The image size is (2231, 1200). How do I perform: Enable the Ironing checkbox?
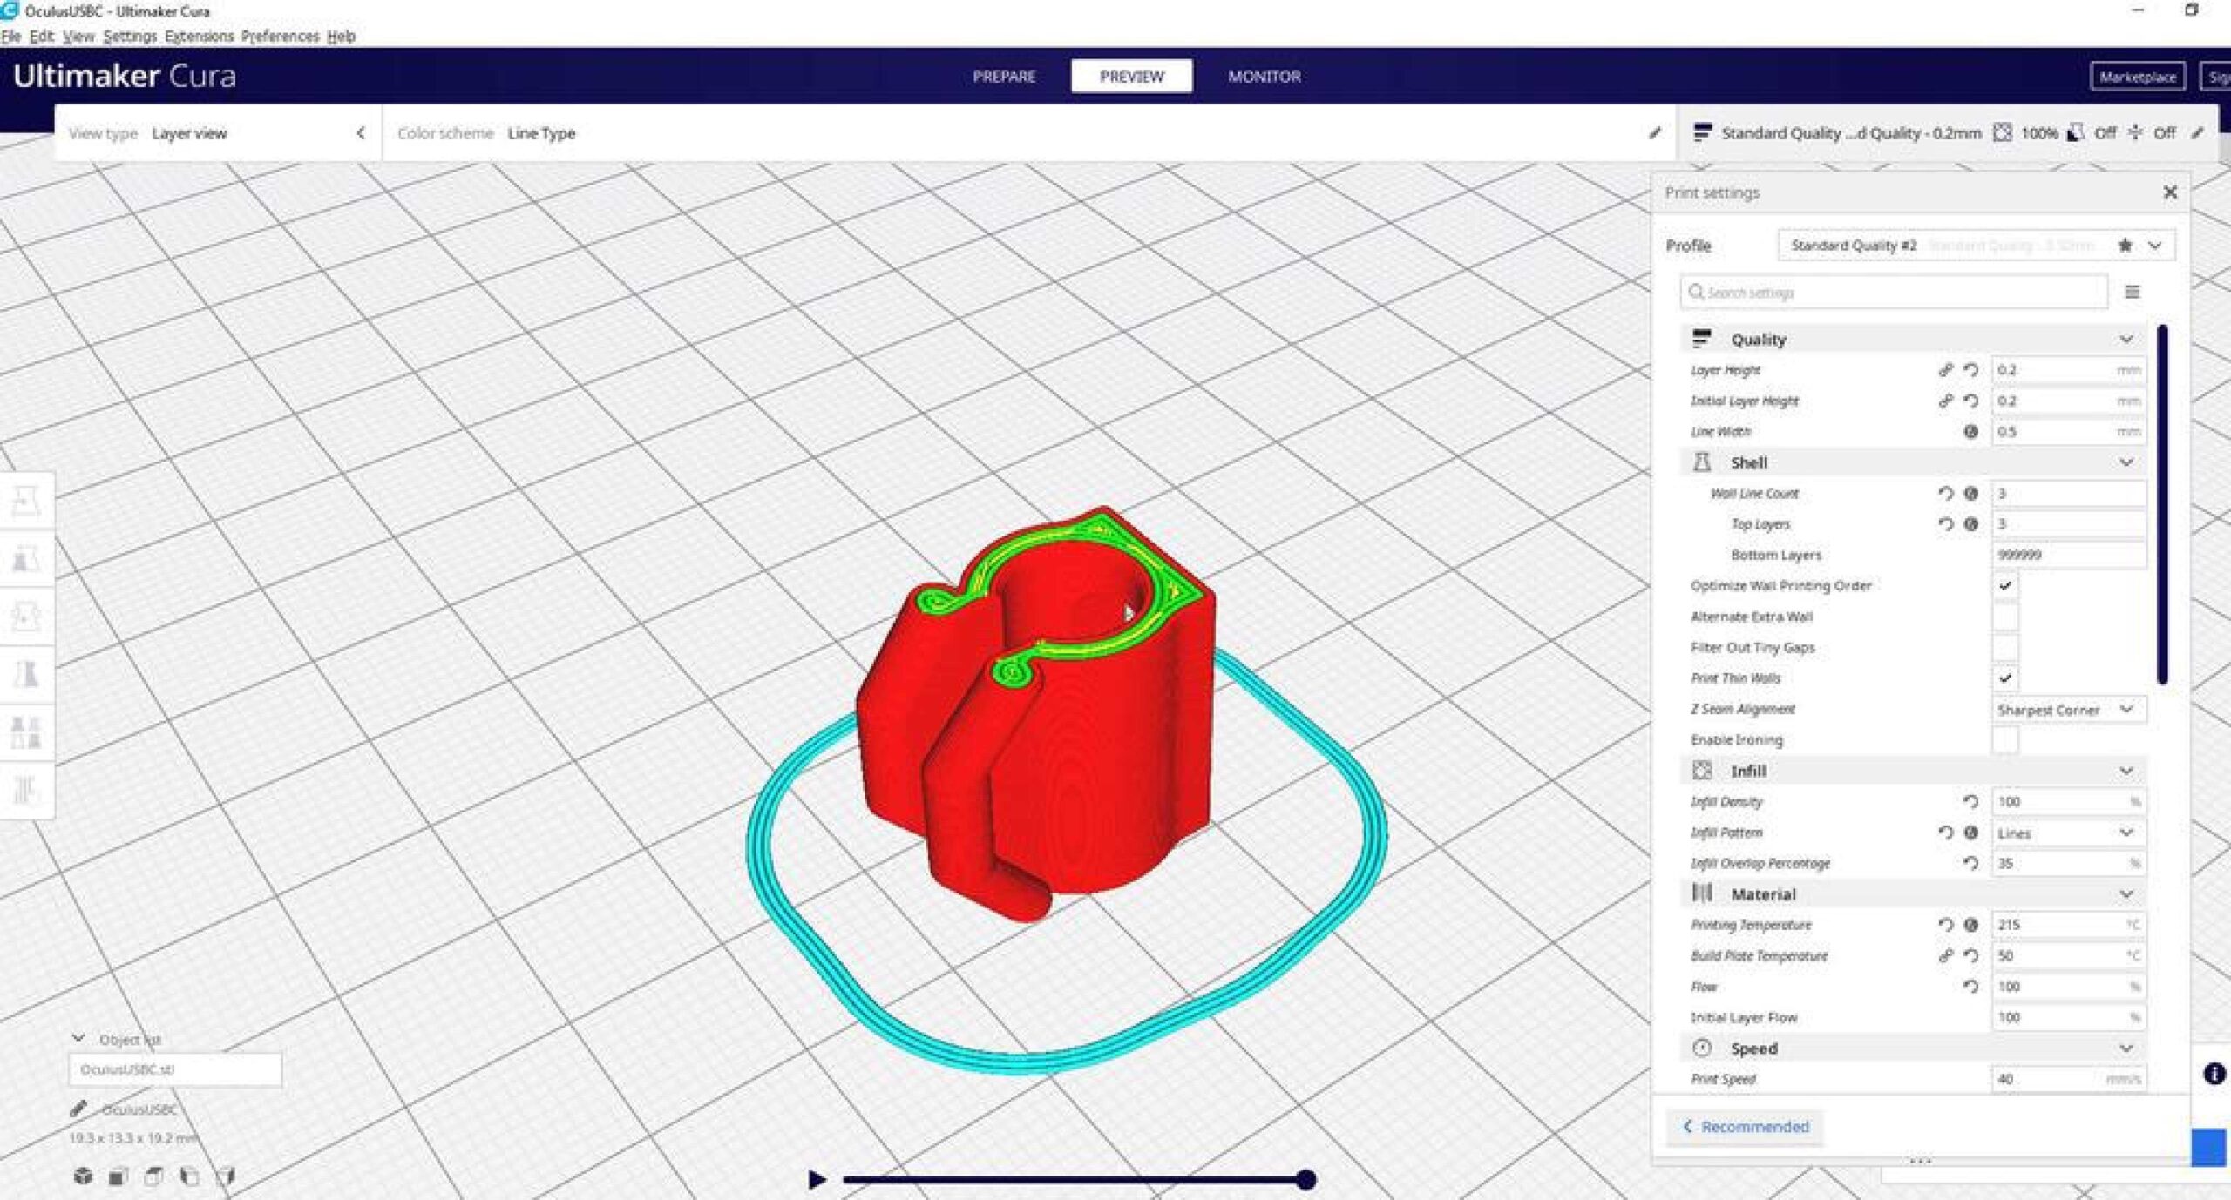(x=2005, y=740)
